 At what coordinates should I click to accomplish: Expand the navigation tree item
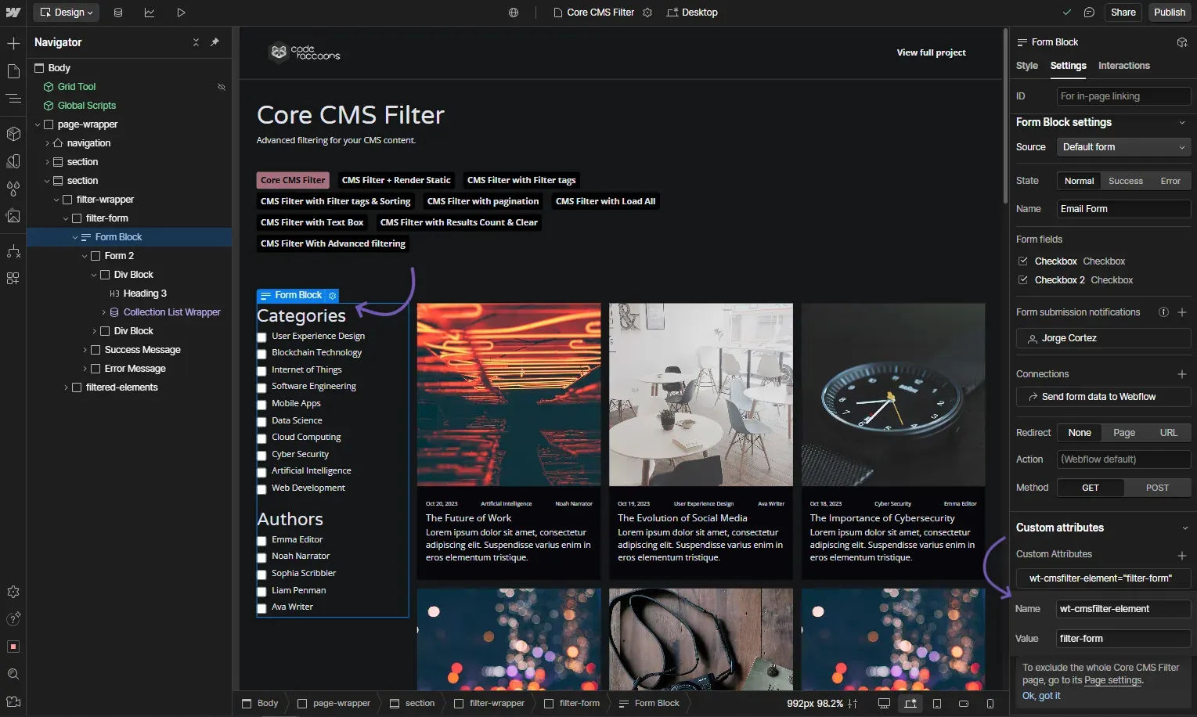pyautogui.click(x=47, y=143)
